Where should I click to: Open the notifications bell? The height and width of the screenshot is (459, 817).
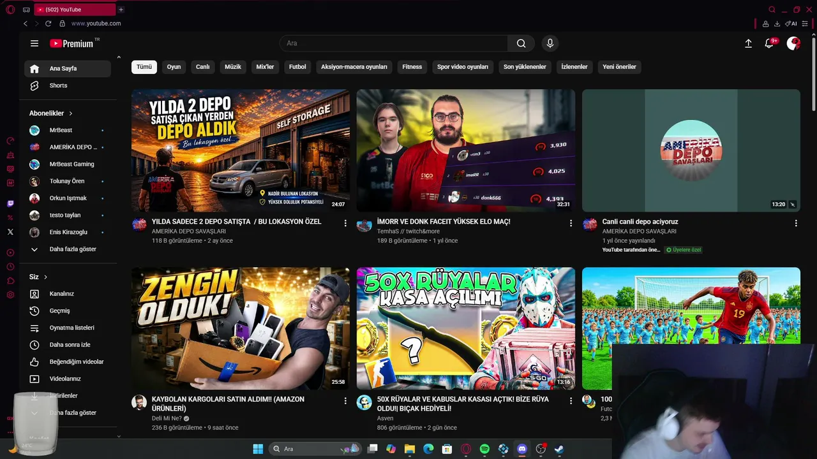pyautogui.click(x=770, y=43)
